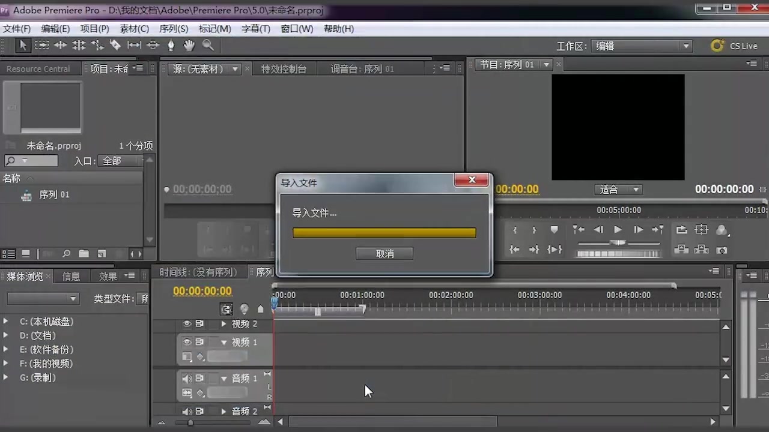The height and width of the screenshot is (432, 769).
Task: Play In to Out in Program monitor
Action: point(555,250)
